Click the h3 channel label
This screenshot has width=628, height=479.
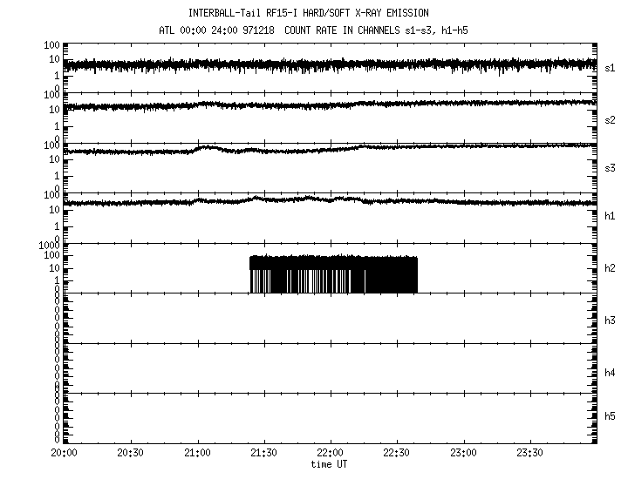(x=611, y=319)
